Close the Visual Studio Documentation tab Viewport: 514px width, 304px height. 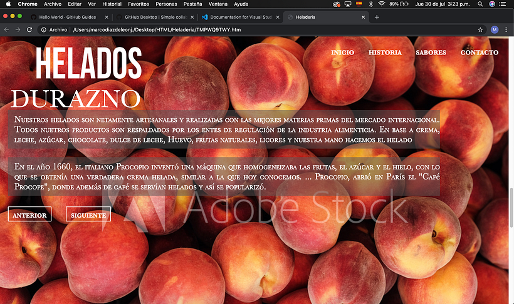pos(278,17)
